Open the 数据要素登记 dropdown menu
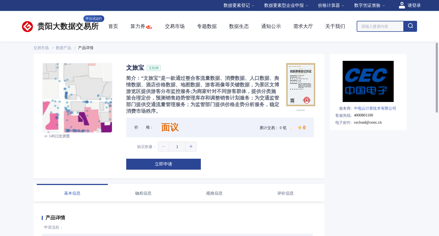This screenshot has height=236, width=439. (x=239, y=5)
